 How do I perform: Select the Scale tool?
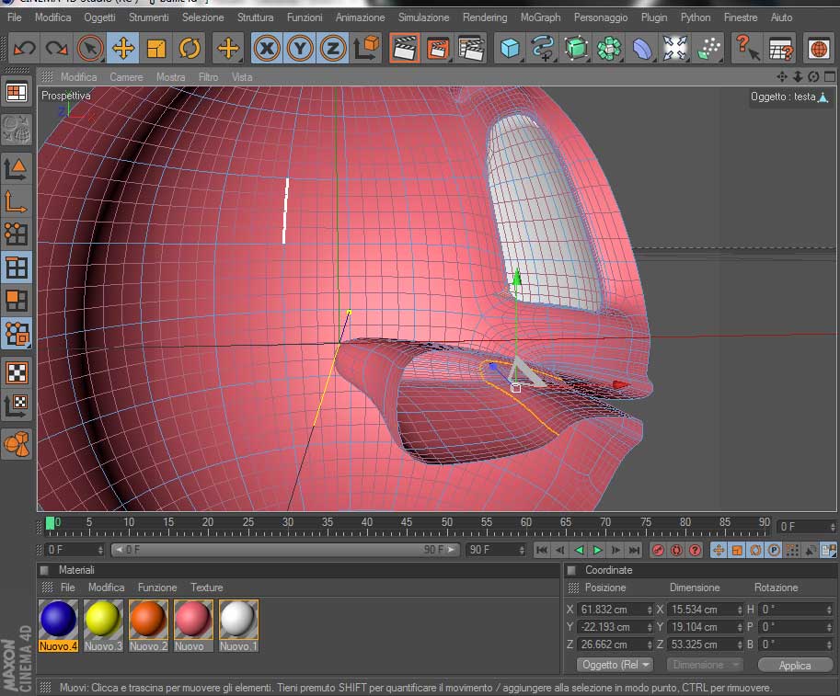coord(156,49)
